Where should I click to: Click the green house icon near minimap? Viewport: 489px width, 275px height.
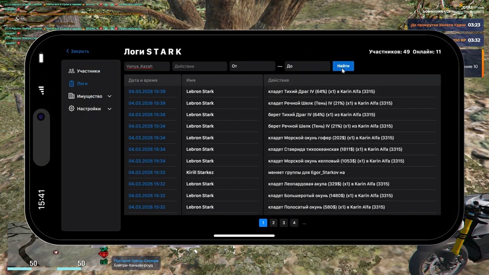pyautogui.click(x=104, y=262)
